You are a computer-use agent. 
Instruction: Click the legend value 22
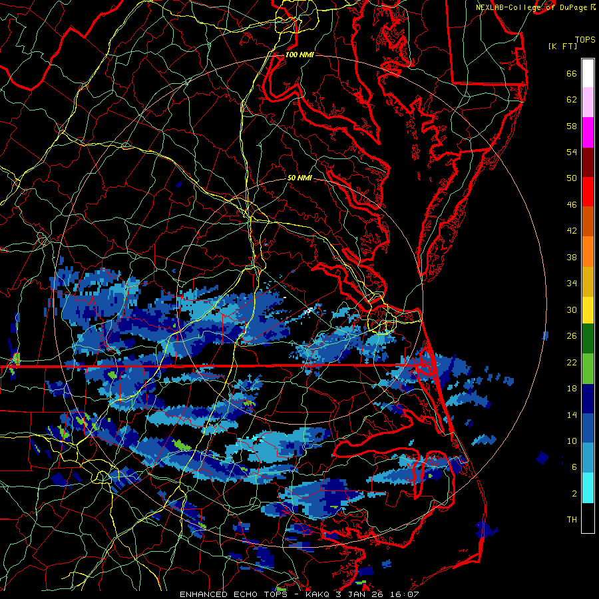(572, 362)
